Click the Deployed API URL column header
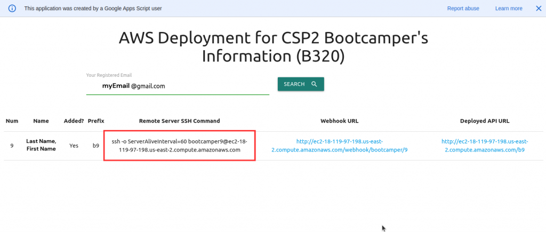Viewport: 546px width, 232px height. coord(485,121)
